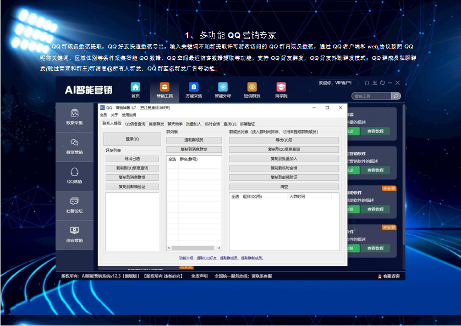Click the 免责声明 link in status bar
This screenshot has height=326, width=461.
pyautogui.click(x=199, y=276)
